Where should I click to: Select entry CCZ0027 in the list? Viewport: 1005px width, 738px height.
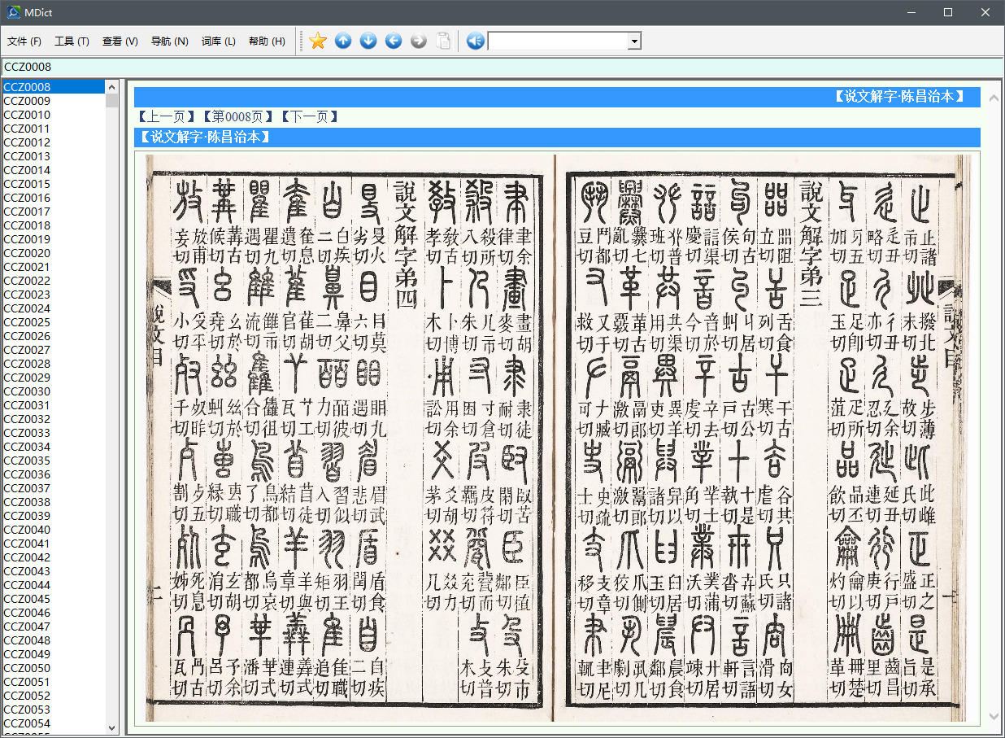tap(53, 350)
